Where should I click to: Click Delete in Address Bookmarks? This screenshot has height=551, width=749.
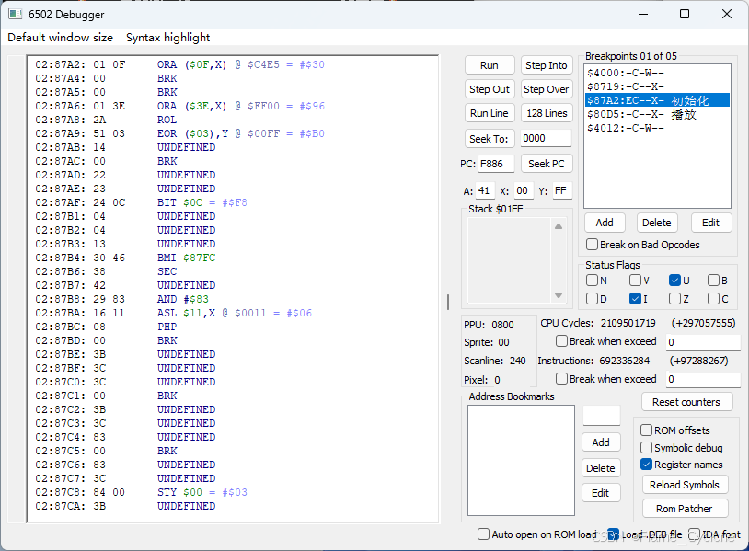tap(601, 468)
